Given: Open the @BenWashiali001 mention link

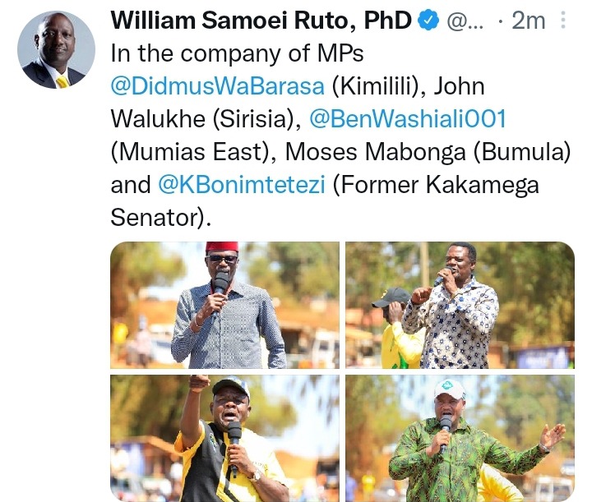Looking at the screenshot, I should pos(408,119).
